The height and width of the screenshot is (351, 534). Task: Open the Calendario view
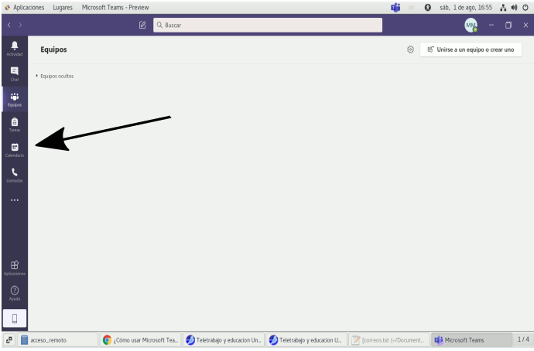point(15,149)
